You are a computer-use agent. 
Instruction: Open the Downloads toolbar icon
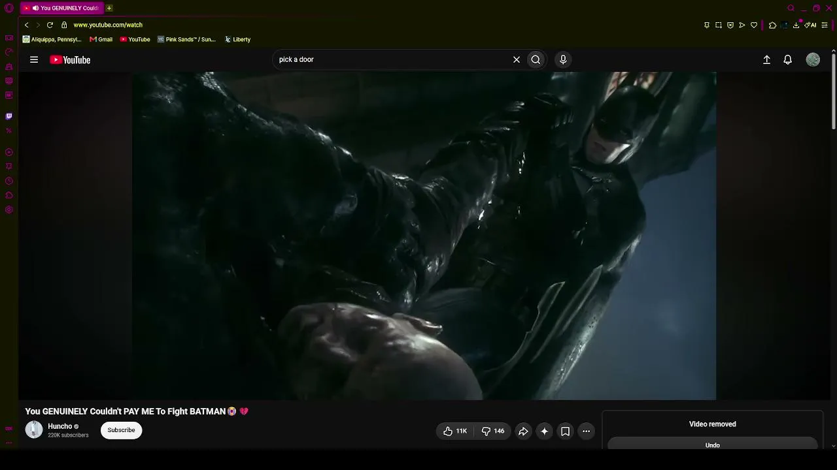796,25
